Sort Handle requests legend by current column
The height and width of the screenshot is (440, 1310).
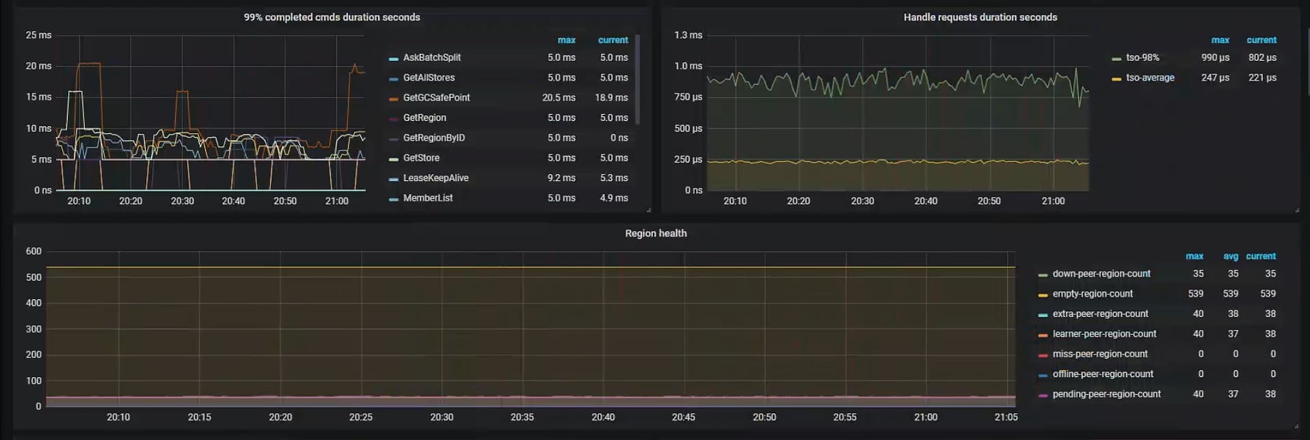[1261, 40]
